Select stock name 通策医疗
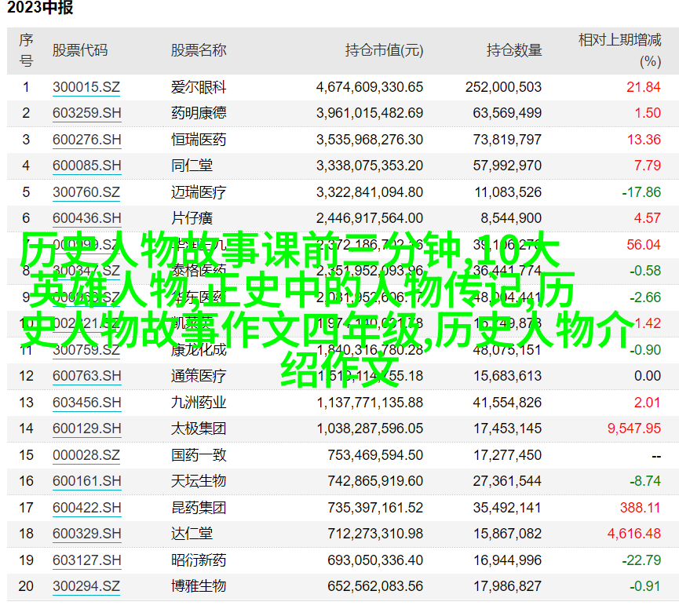 point(199,376)
